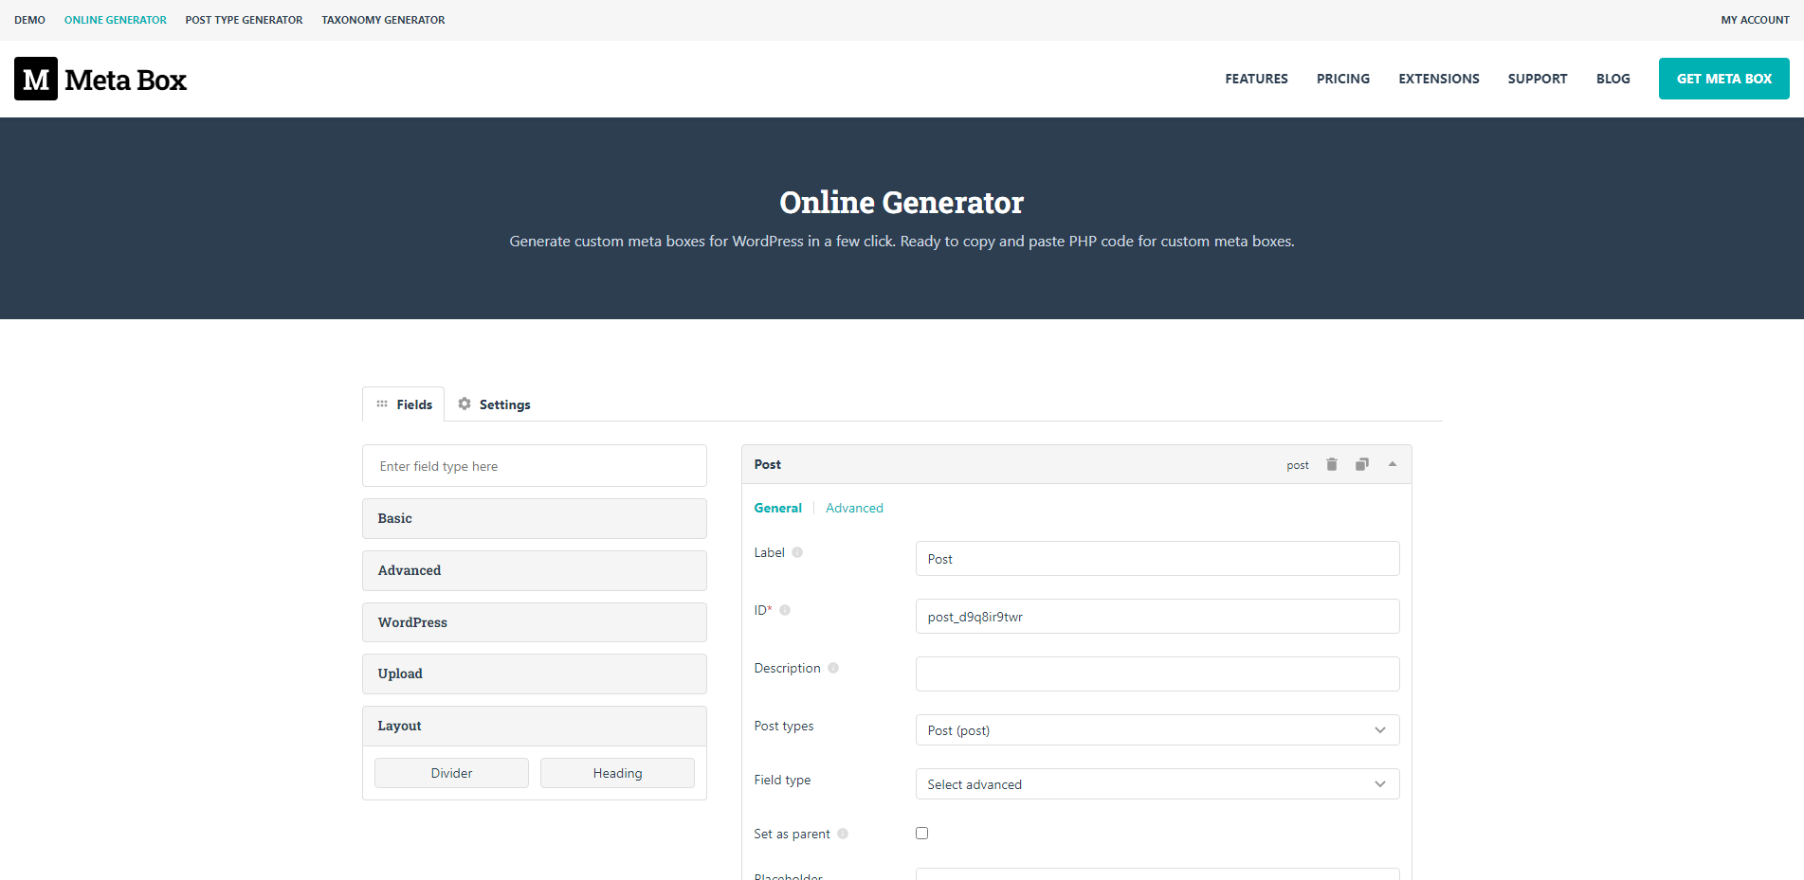This screenshot has height=880, width=1804.
Task: Click the Set as parent help icon
Action: point(843,834)
